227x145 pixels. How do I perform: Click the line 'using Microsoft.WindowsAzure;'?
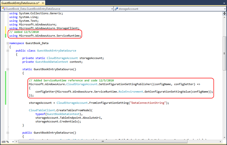point(33,24)
